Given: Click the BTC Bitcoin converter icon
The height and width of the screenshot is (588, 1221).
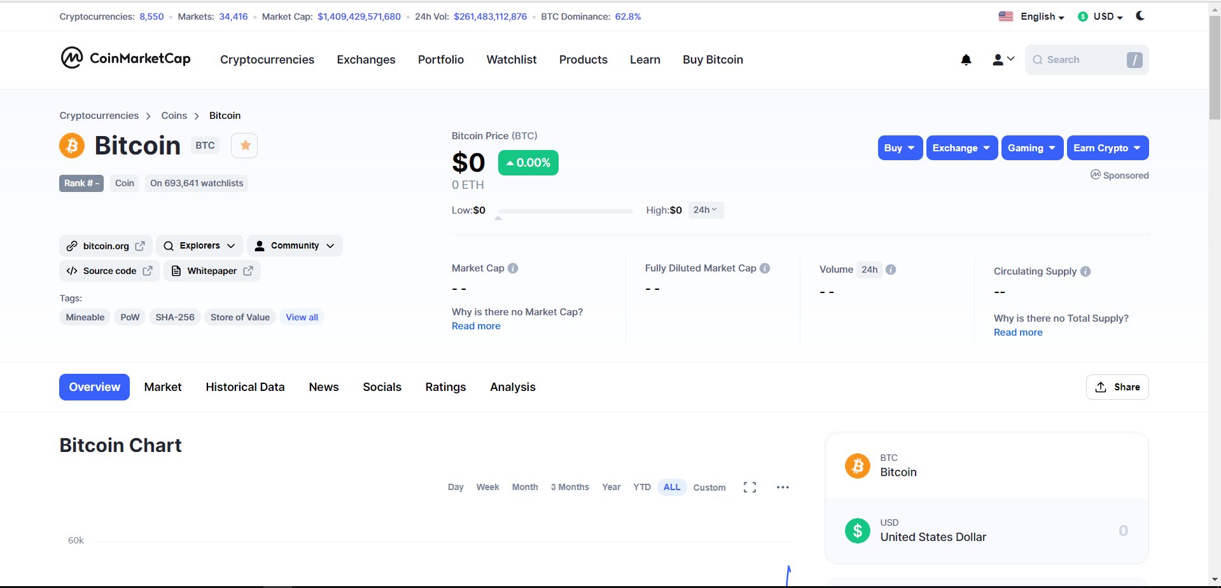Looking at the screenshot, I should click(858, 466).
